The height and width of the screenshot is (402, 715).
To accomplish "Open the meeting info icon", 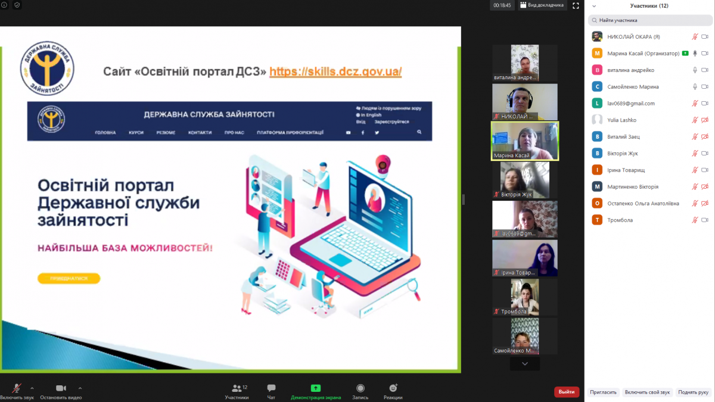I will (5, 5).
